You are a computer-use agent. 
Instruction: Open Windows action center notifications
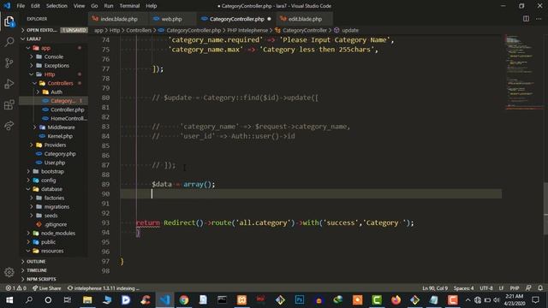point(535,300)
